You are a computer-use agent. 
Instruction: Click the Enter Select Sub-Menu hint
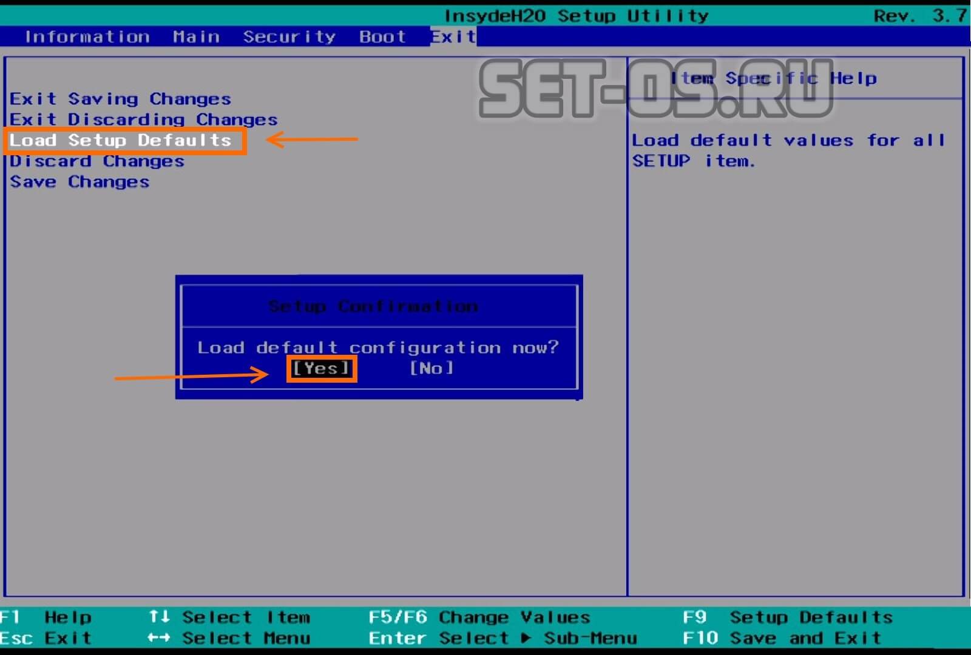(x=503, y=638)
